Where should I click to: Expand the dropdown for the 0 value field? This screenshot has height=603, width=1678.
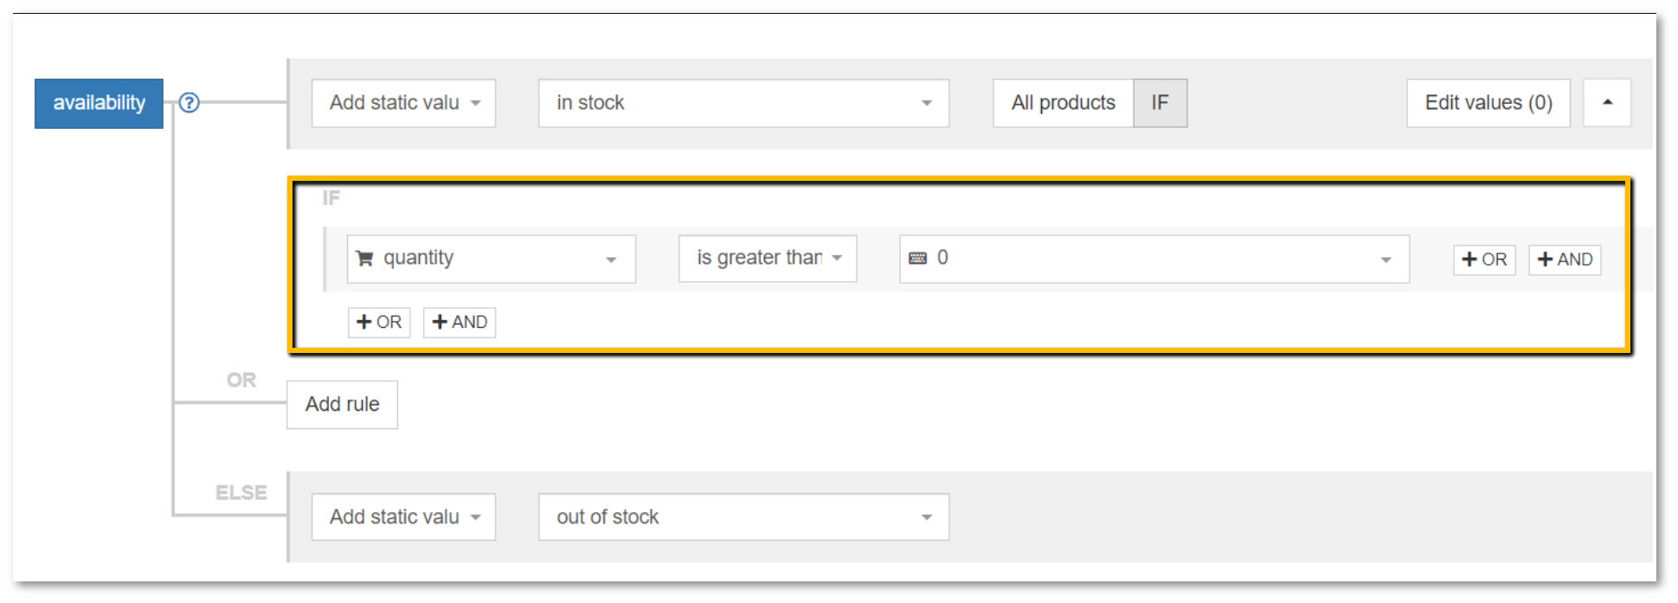pos(1385,258)
